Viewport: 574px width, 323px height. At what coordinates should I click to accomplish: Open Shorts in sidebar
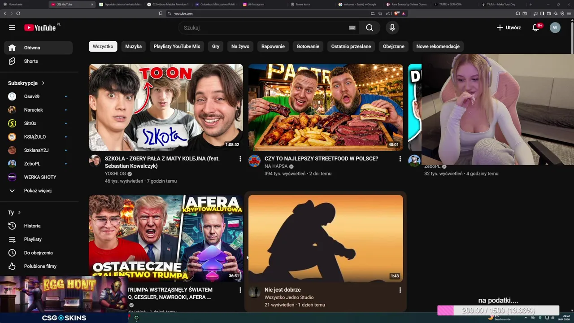point(38,61)
